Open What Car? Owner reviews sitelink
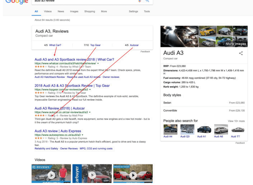The height and width of the screenshot is (185, 253). coord(111,77)
